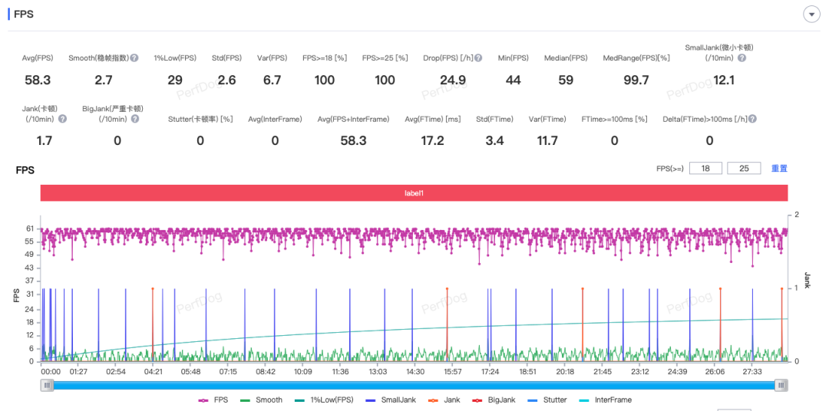Select the red label1 bar

[414, 193]
